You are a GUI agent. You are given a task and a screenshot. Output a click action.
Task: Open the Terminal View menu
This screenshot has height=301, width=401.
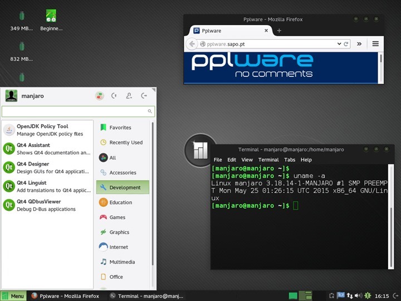coord(247,160)
